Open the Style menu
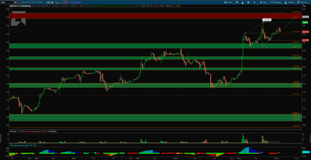This screenshot has width=311, height=160. tap(264, 2)
